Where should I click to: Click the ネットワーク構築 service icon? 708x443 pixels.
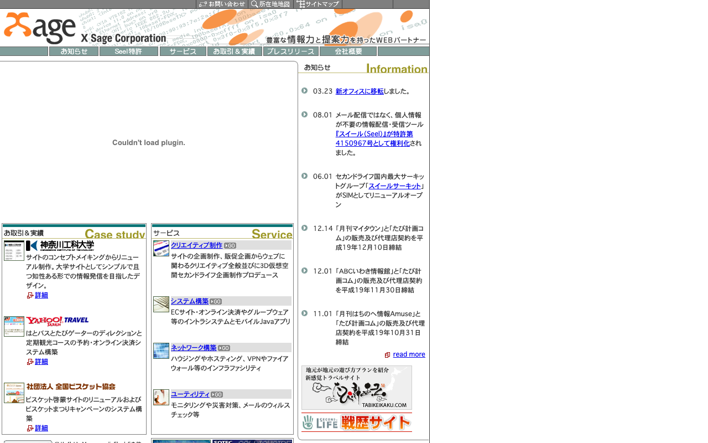(x=161, y=351)
